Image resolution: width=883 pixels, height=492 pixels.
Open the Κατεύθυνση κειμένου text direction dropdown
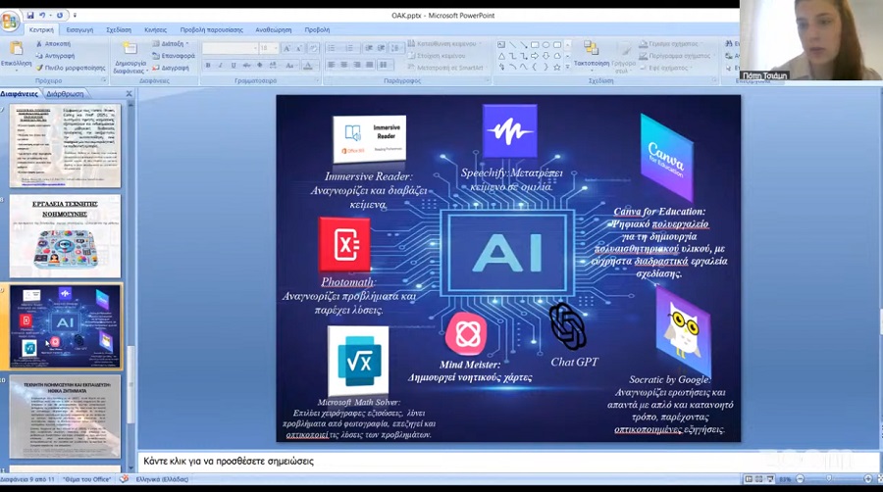(444, 43)
